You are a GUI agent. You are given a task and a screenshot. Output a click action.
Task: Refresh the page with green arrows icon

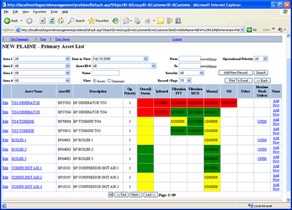(51, 21)
